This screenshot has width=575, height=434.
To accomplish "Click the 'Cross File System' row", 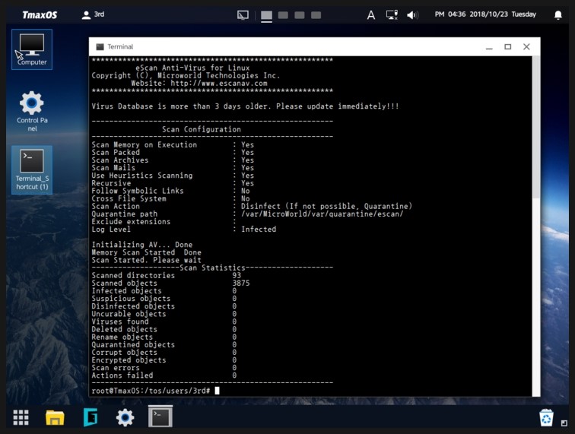I will pos(171,198).
